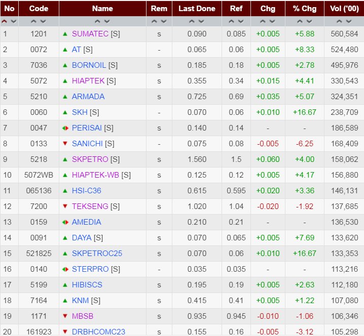Sort No column descending with down arrow
Screen dimensions: 364x336
click(x=14, y=22)
